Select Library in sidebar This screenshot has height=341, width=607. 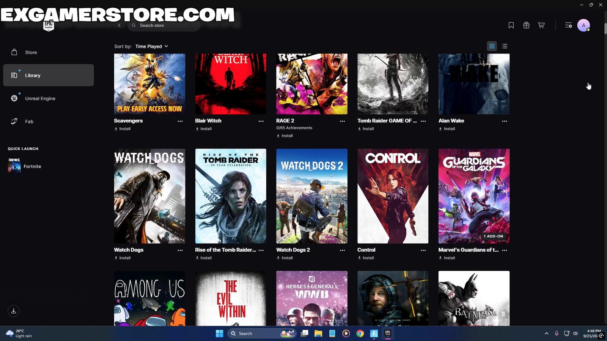[x=49, y=75]
